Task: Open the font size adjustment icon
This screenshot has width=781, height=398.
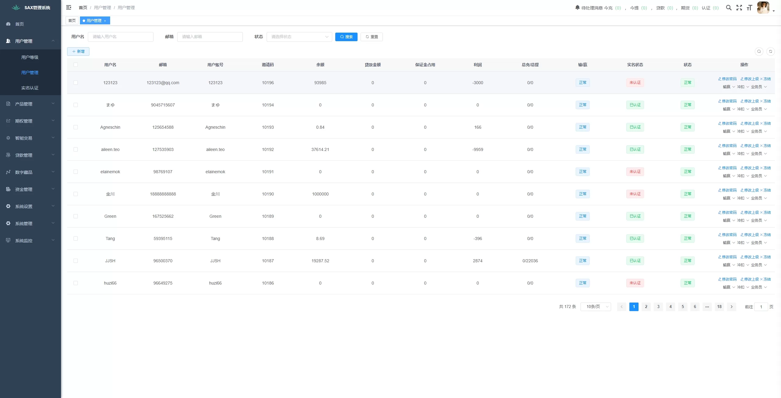Action: pos(749,8)
